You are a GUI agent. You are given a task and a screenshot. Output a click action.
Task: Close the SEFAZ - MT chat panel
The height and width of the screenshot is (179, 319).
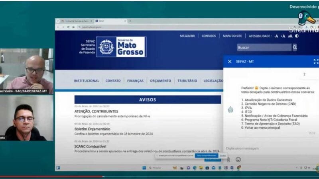pyautogui.click(x=230, y=62)
